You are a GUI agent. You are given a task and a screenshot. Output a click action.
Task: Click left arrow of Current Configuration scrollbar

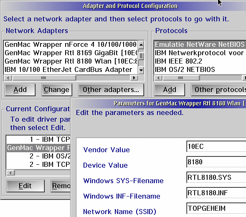[10, 173]
